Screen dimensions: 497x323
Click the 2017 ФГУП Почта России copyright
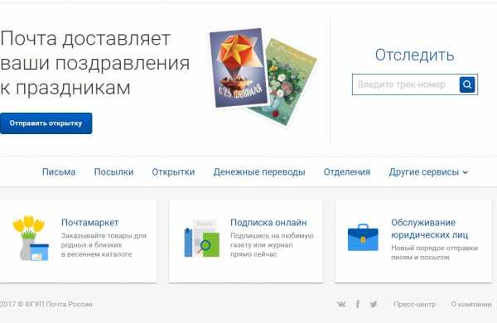tap(46, 304)
